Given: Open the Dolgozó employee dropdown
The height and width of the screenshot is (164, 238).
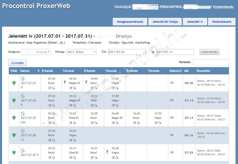Looking at the screenshot, I should (x=36, y=52).
